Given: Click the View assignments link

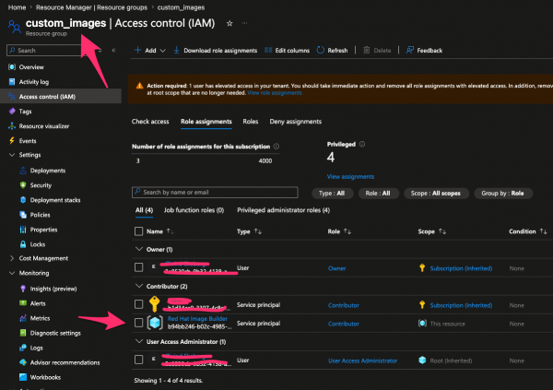Looking at the screenshot, I should tap(350, 176).
